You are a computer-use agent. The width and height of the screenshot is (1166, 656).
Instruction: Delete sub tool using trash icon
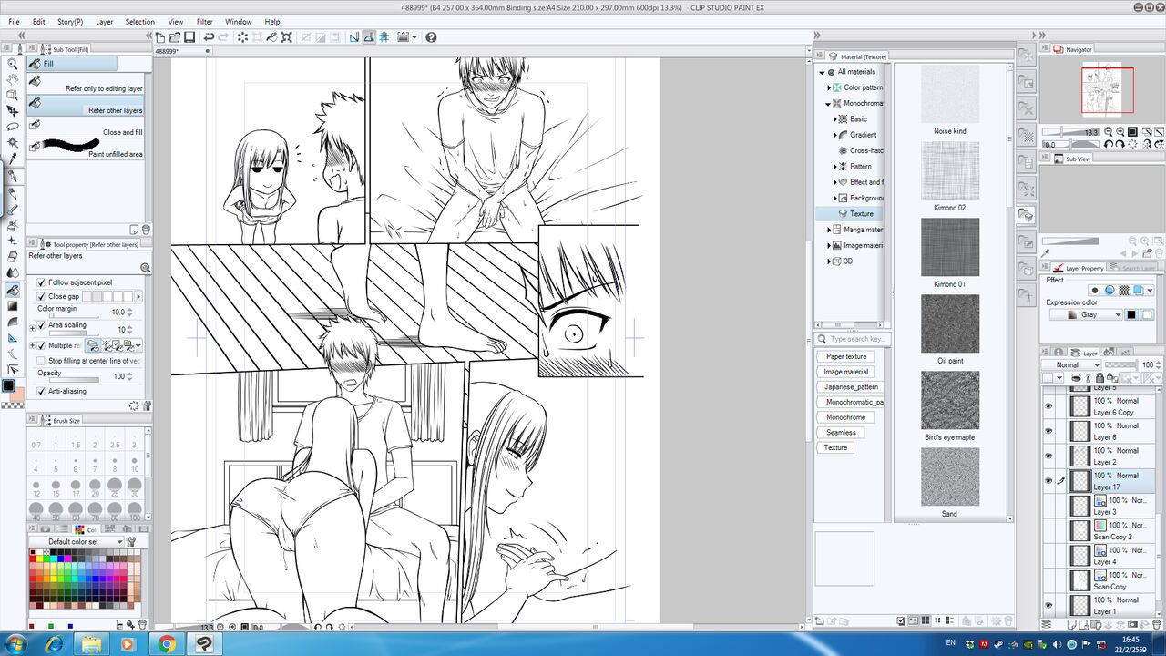tap(147, 230)
